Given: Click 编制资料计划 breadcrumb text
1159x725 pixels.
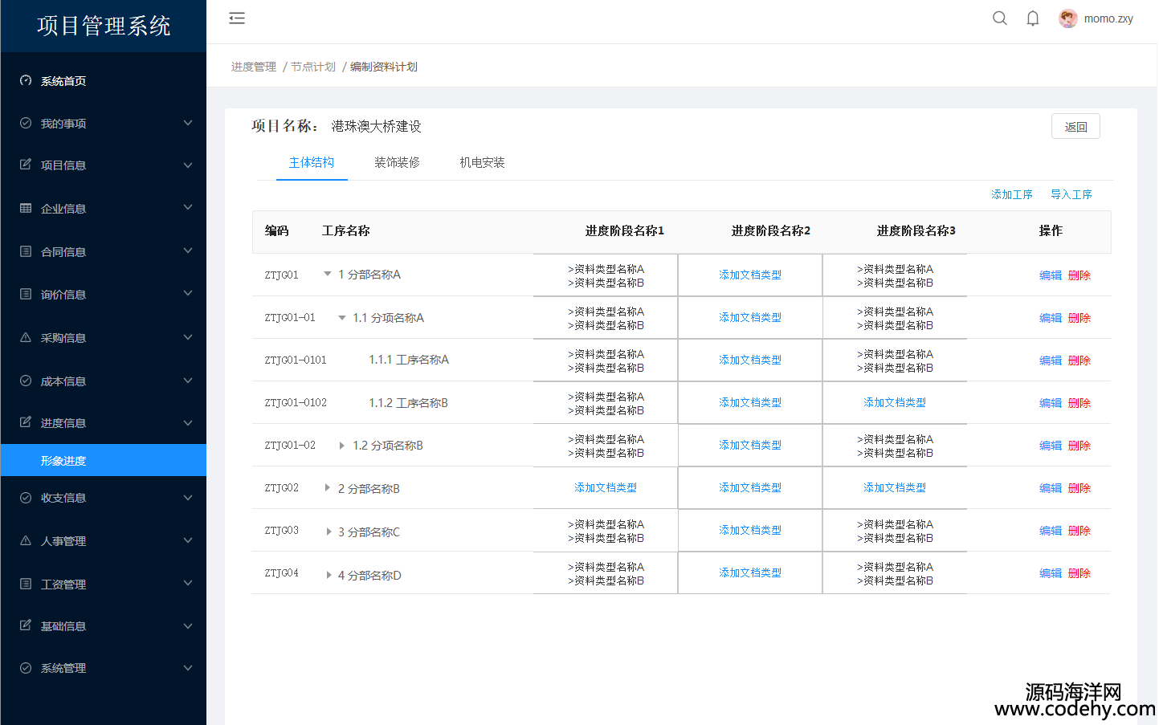Looking at the screenshot, I should [384, 67].
